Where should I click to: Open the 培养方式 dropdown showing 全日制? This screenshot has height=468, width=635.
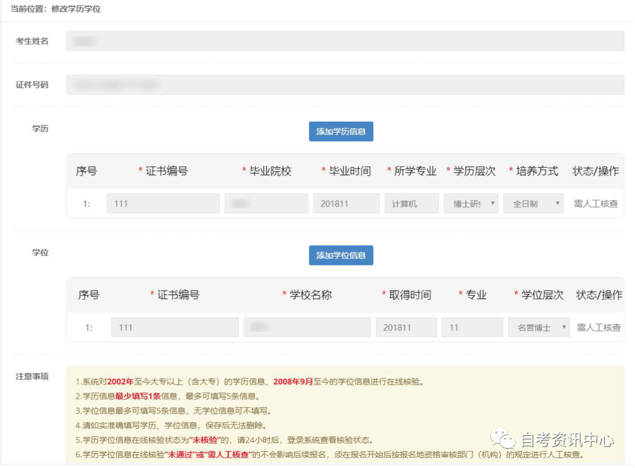coord(533,203)
